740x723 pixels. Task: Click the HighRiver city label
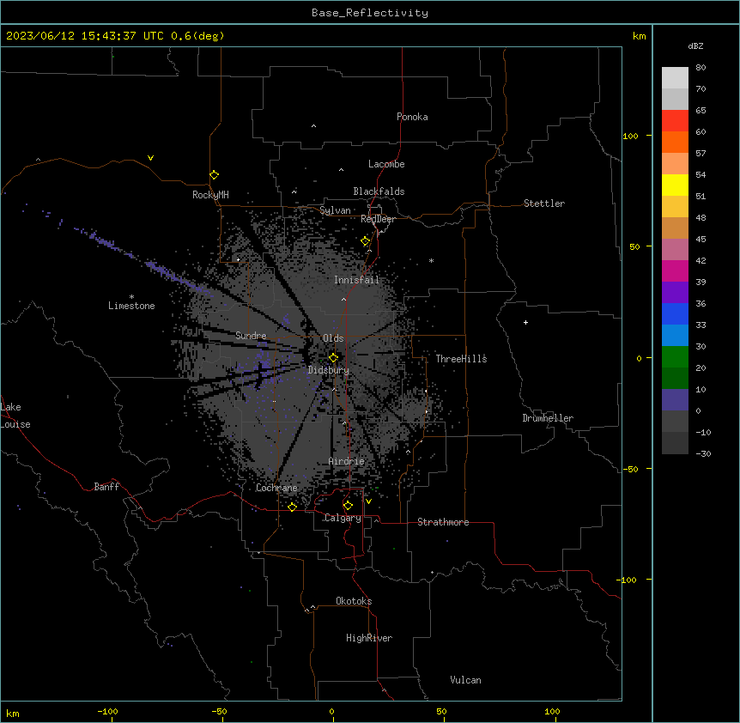pyautogui.click(x=369, y=638)
